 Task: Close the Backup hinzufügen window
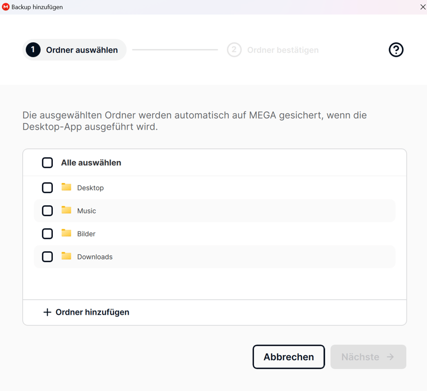click(x=423, y=7)
